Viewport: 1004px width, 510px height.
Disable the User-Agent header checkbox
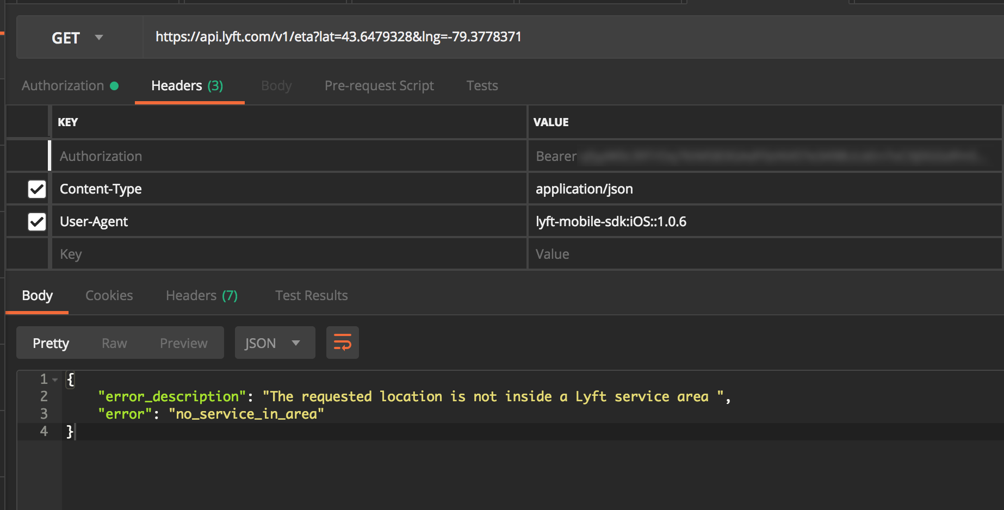pos(37,222)
